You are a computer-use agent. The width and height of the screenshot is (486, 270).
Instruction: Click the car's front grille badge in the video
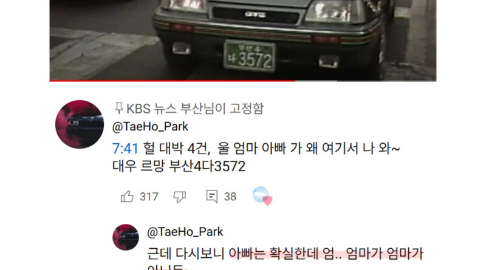[x=255, y=14]
